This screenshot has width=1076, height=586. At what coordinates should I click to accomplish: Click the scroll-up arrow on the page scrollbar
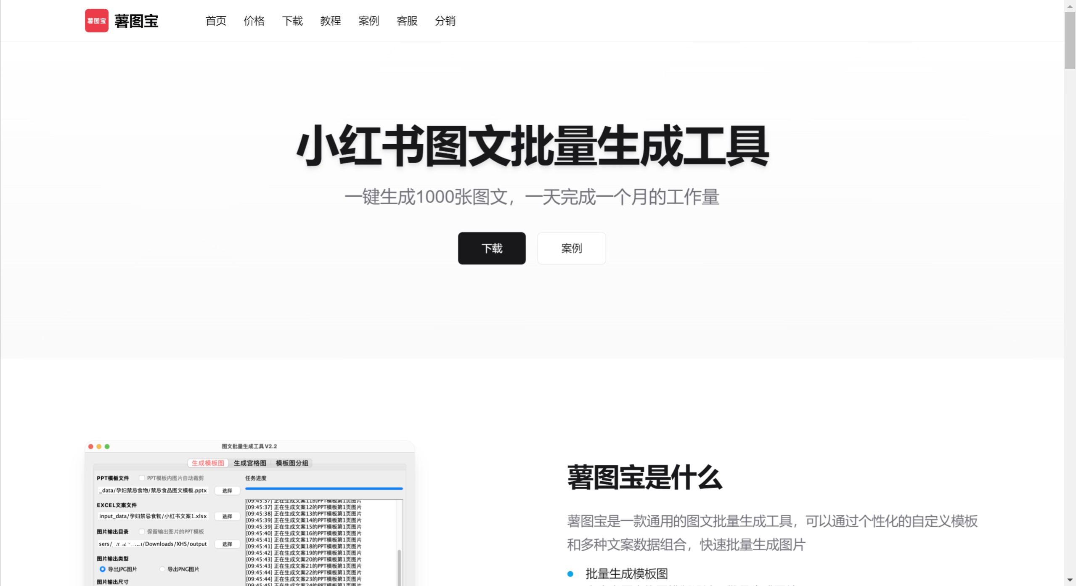(x=1071, y=6)
